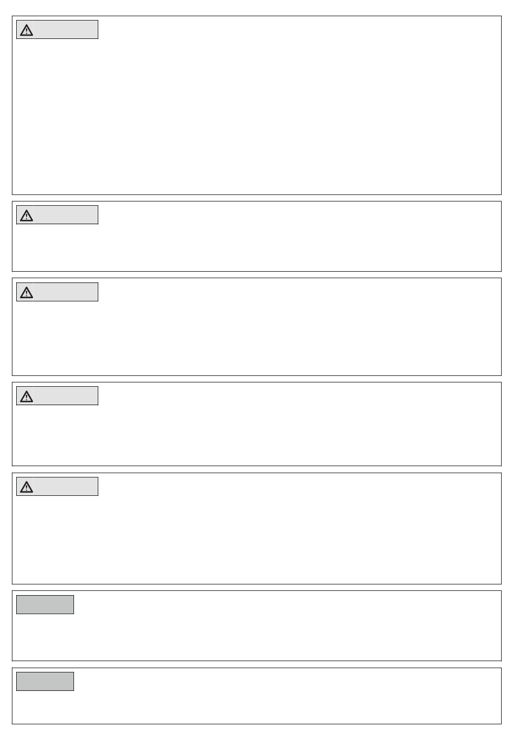Click blank label beside third warning triangle

[66, 292]
